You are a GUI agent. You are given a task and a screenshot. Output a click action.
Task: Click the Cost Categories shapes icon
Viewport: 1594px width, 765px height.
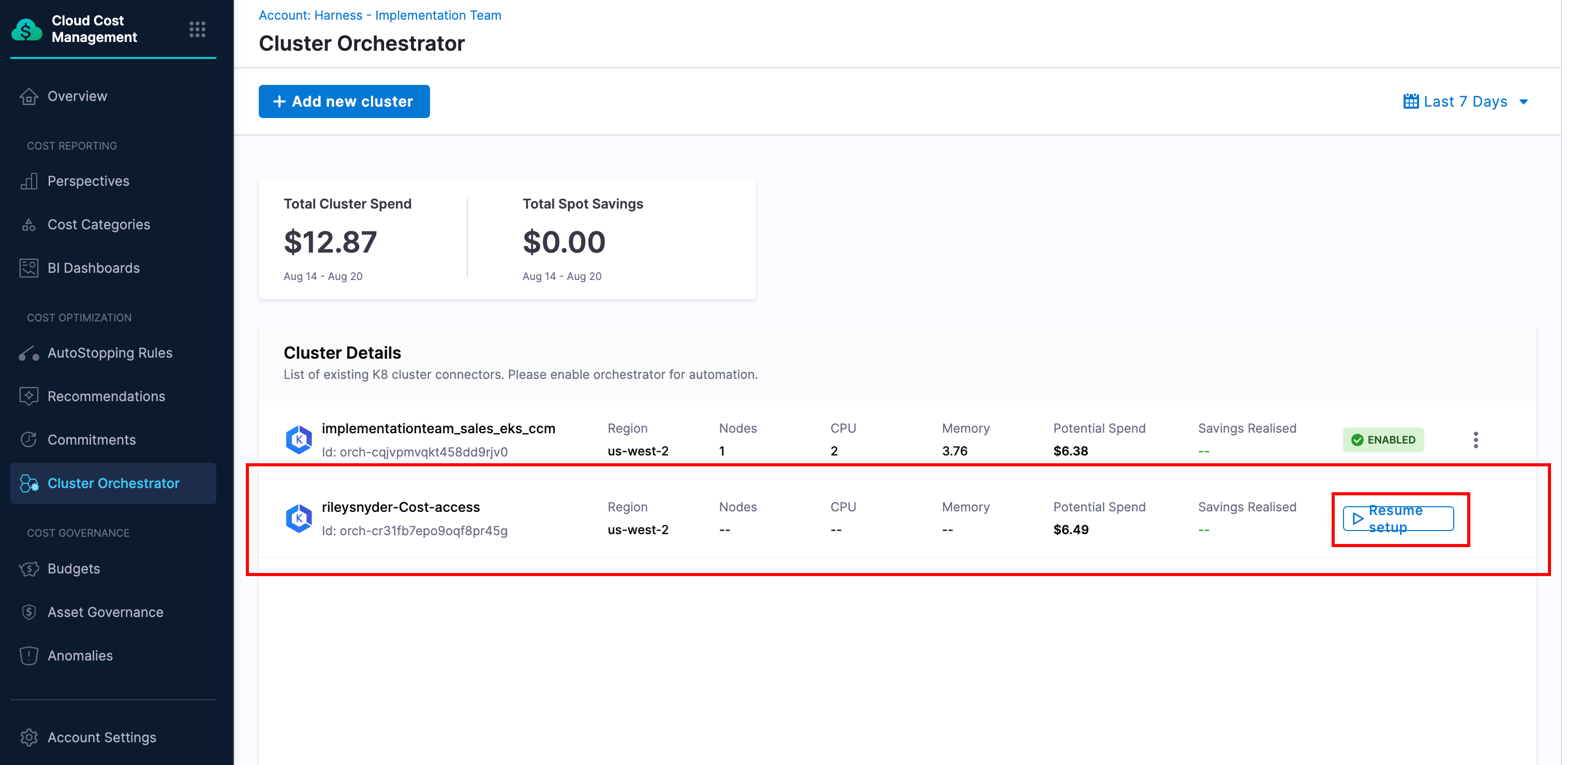click(x=28, y=225)
